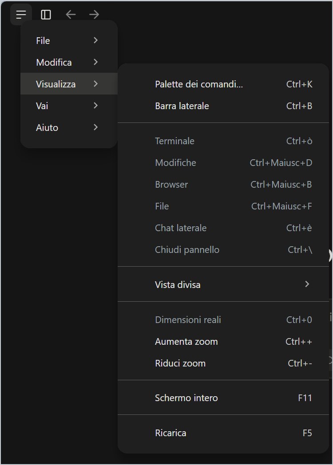
Task: Click Aumenta zoom
Action: coord(223,341)
